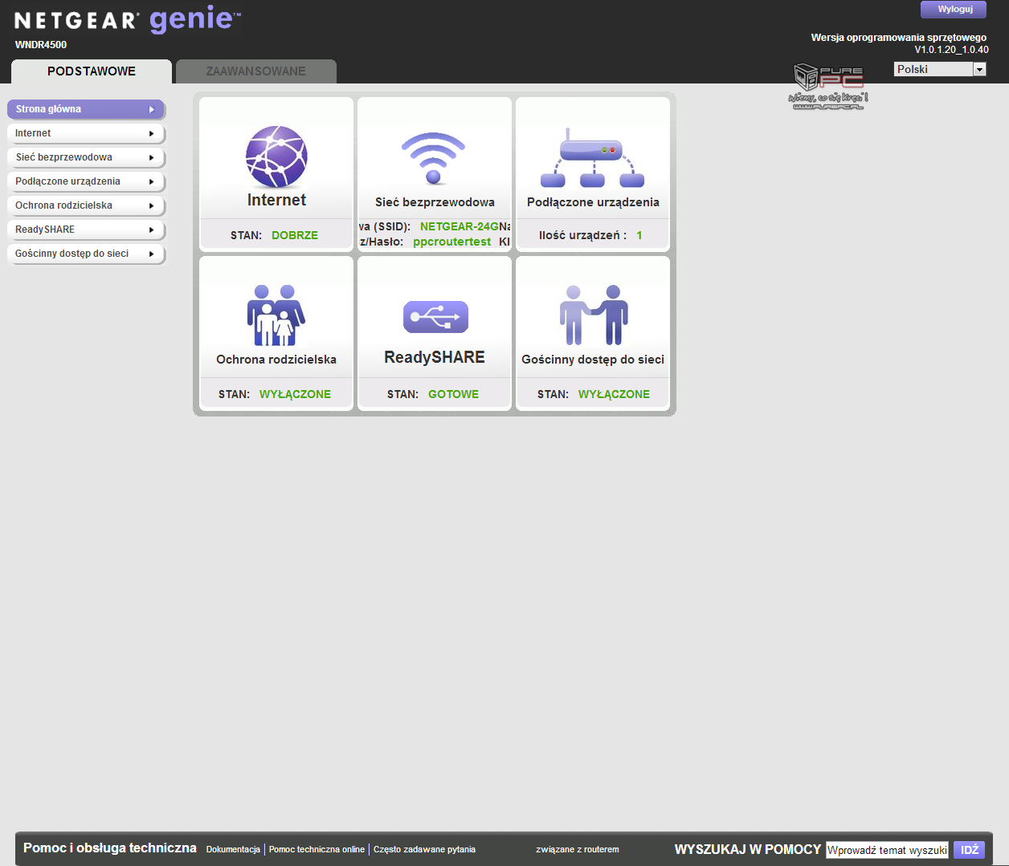The width and height of the screenshot is (1009, 866).
Task: Click the Gościnny dostęp do sieci tile title
Action: 593,360
